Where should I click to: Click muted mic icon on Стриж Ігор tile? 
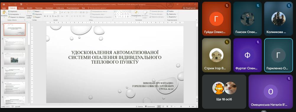click(x=227, y=42)
